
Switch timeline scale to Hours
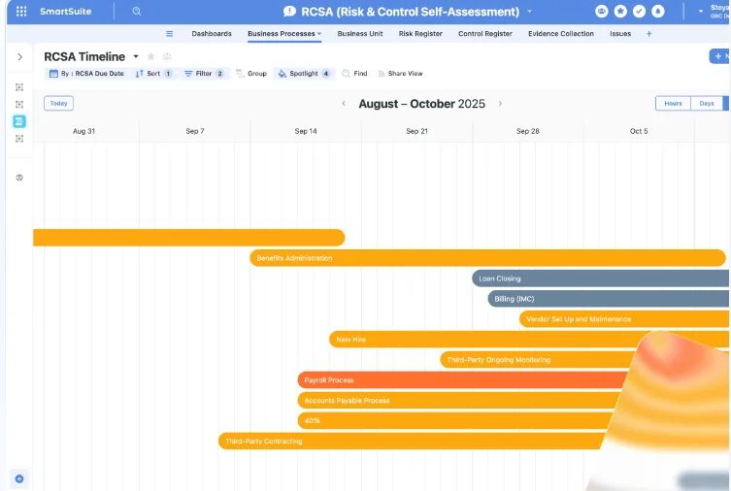[x=673, y=104]
